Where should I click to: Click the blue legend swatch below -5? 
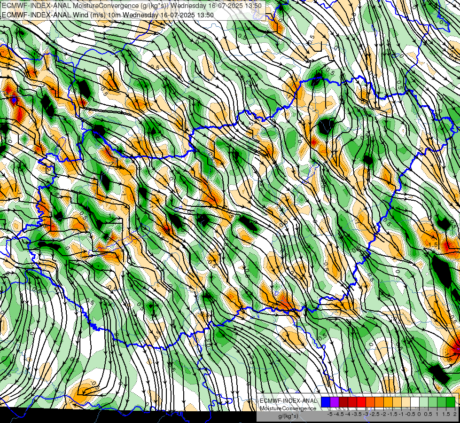[326, 402]
